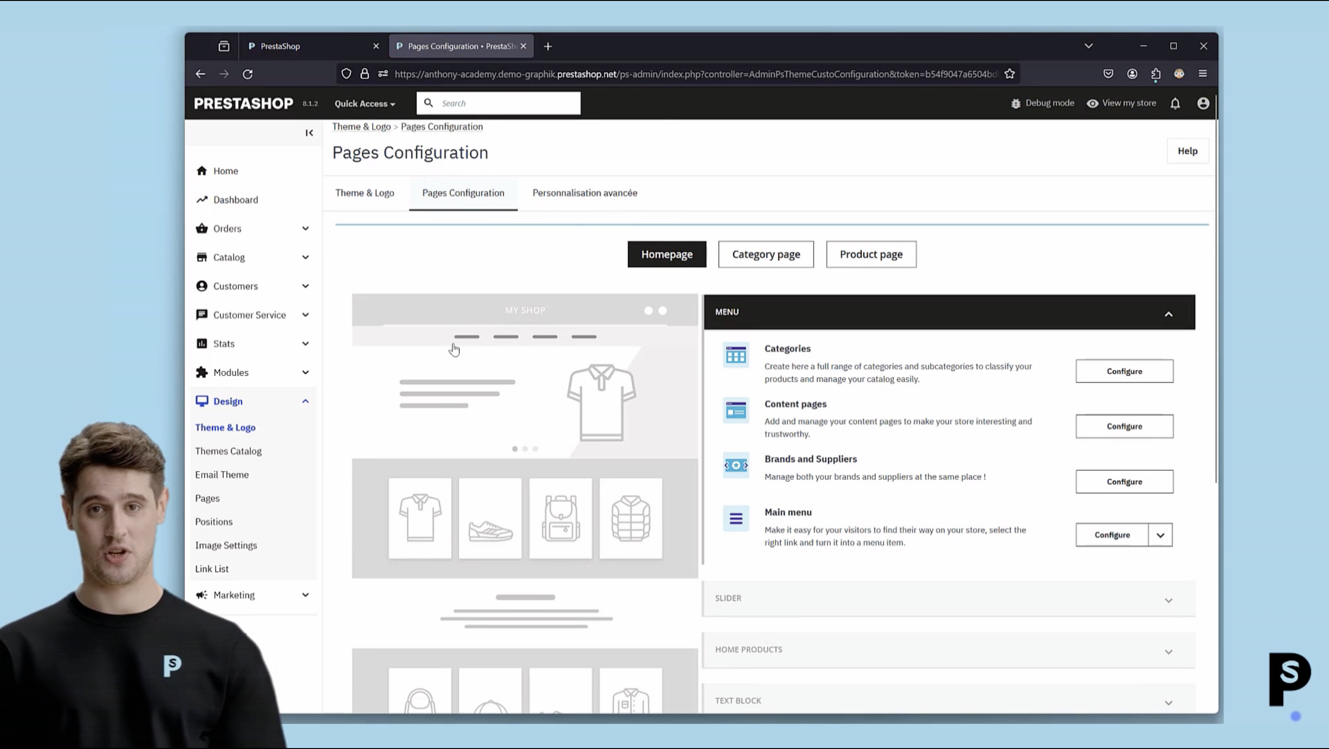Click the Help button
This screenshot has width=1329, height=749.
coord(1187,151)
